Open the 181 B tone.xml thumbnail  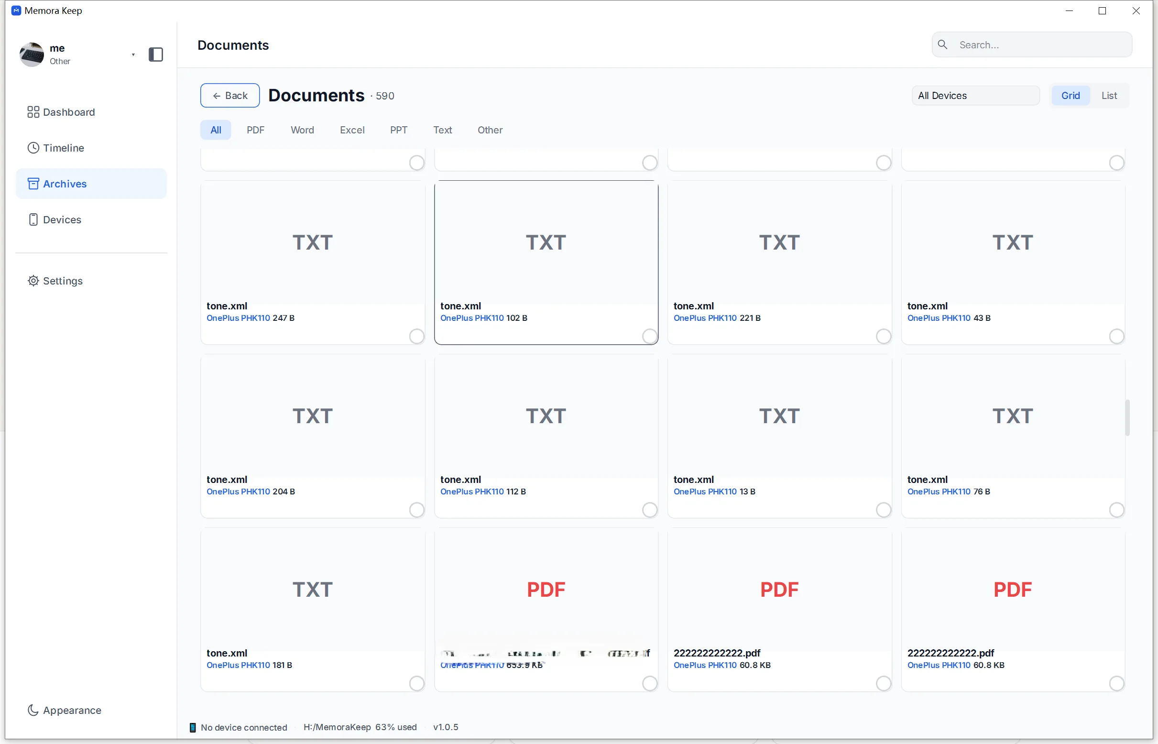coord(313,590)
